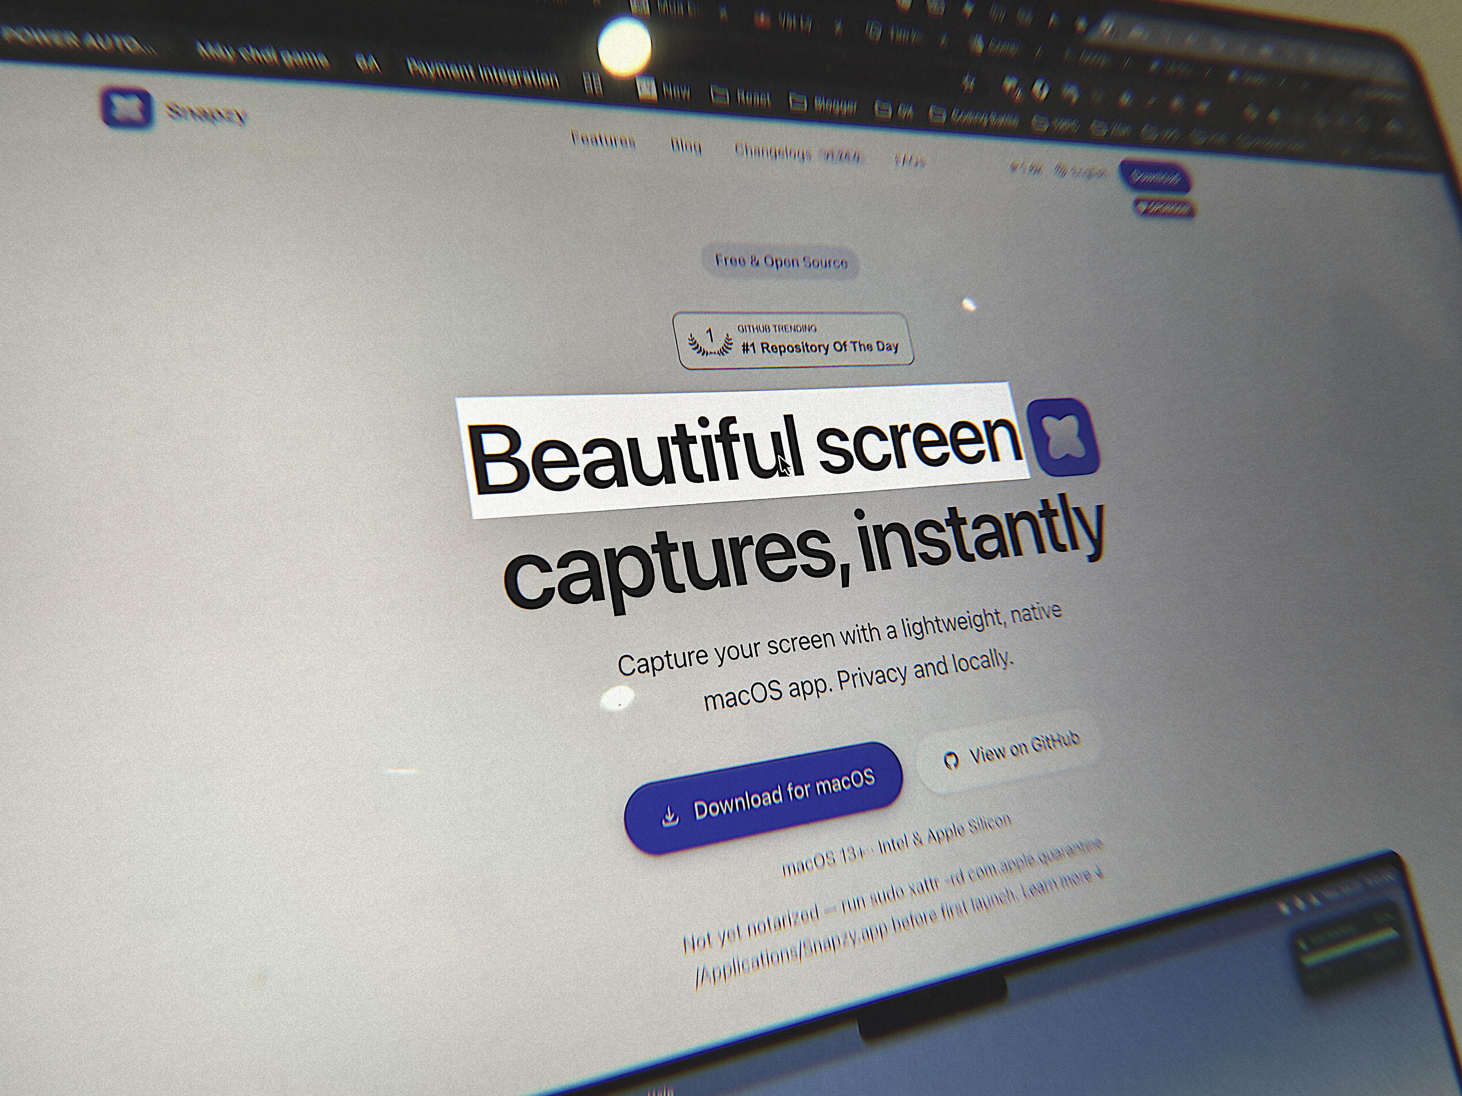Open the Blog nav link
Viewport: 1462px width, 1096px height.
[686, 146]
